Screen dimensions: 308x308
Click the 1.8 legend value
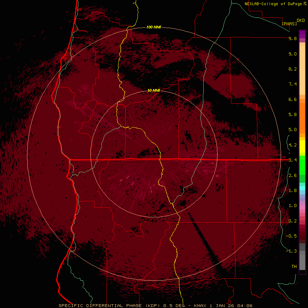coord(293,191)
